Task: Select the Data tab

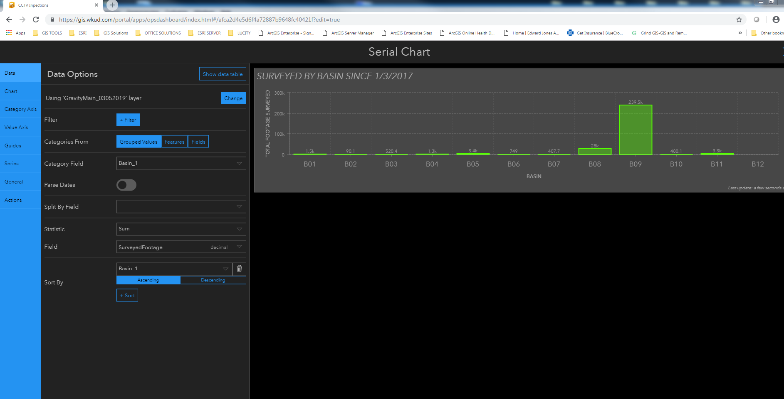Action: (x=20, y=73)
